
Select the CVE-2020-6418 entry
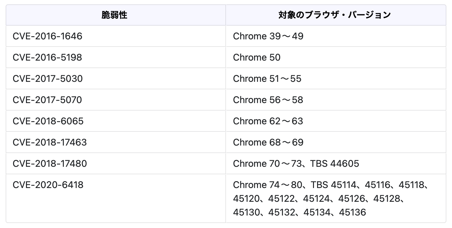tap(48, 185)
